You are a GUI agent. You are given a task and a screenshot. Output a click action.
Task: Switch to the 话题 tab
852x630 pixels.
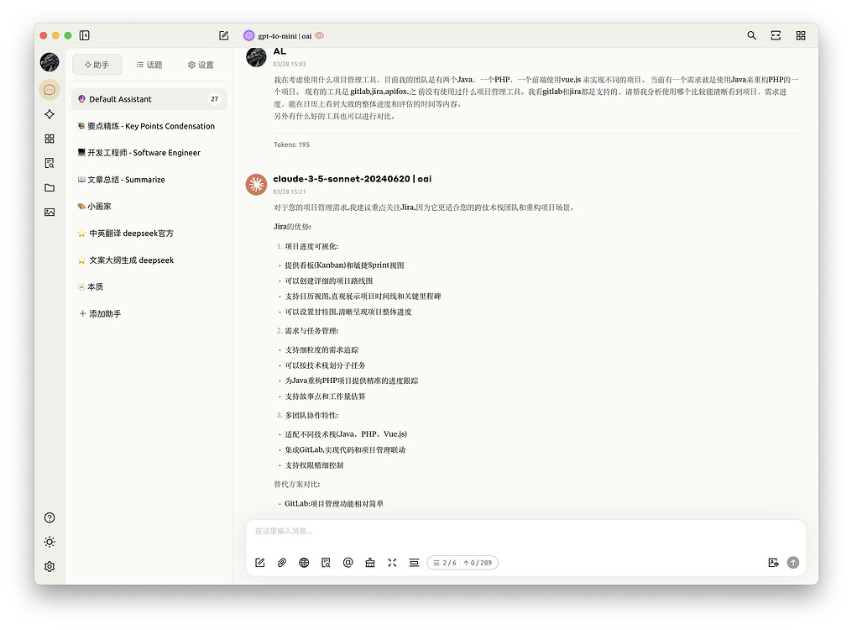[149, 65]
